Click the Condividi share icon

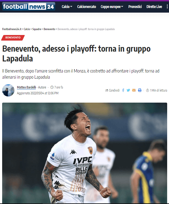[107, 90]
